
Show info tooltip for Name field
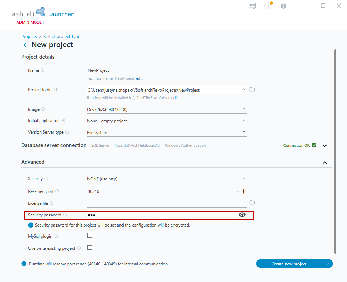(43, 70)
